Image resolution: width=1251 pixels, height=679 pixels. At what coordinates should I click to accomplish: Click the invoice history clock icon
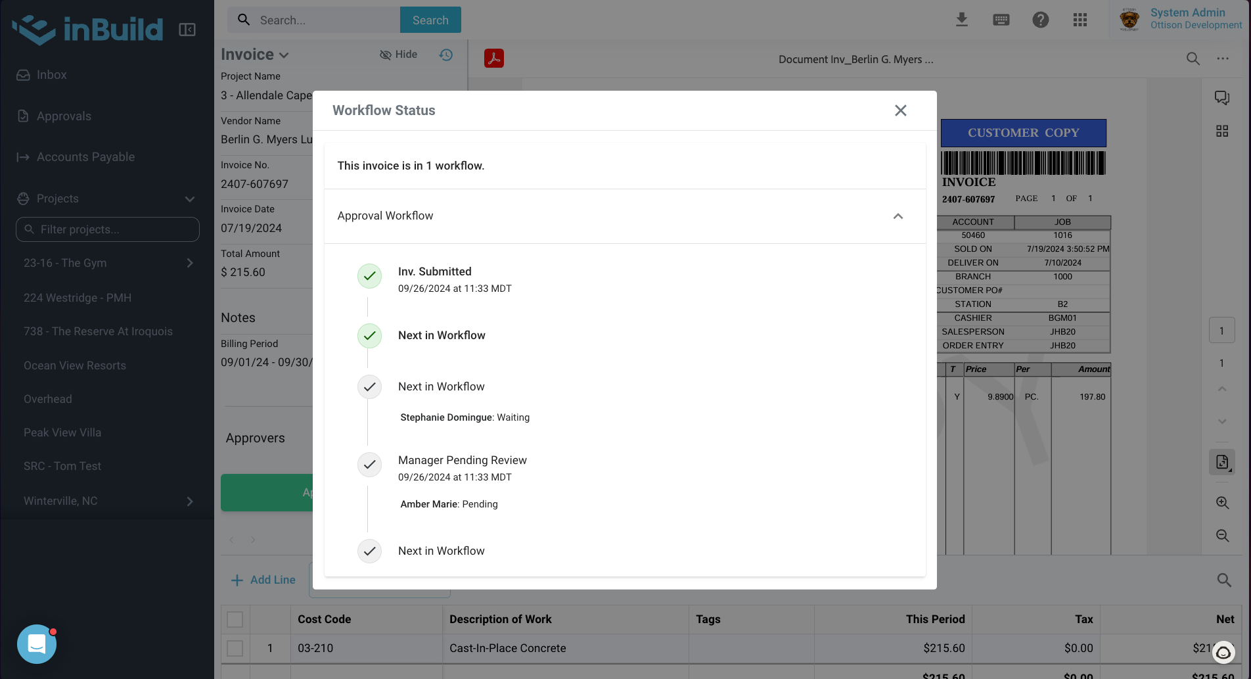pos(446,55)
